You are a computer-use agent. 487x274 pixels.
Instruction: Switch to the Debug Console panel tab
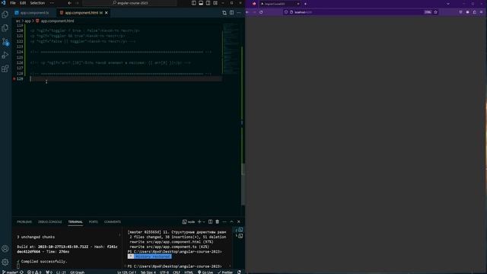click(x=49, y=221)
